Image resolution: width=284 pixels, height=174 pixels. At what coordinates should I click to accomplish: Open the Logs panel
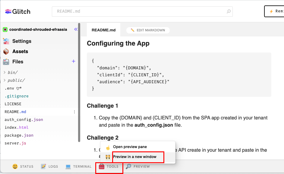coord(49,166)
